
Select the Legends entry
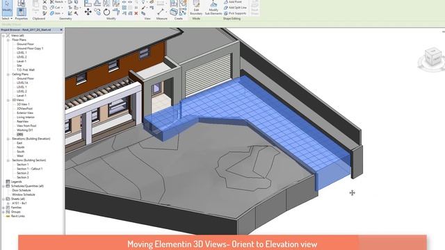coord(16,182)
